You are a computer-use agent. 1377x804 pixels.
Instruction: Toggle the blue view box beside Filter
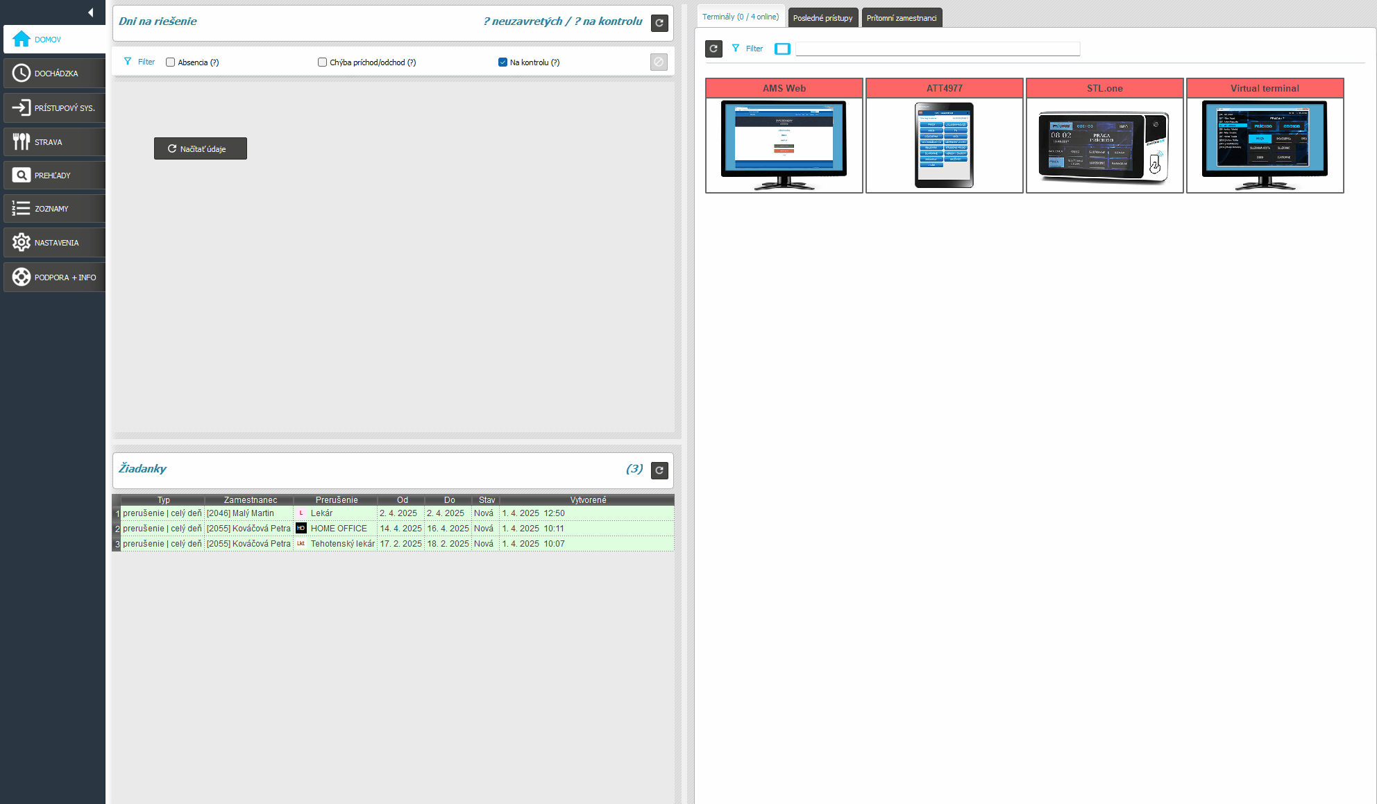click(782, 49)
